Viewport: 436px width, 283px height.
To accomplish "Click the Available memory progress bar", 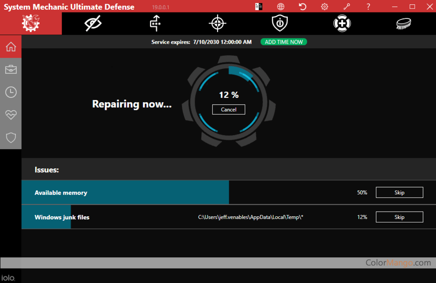I will 125,192.
